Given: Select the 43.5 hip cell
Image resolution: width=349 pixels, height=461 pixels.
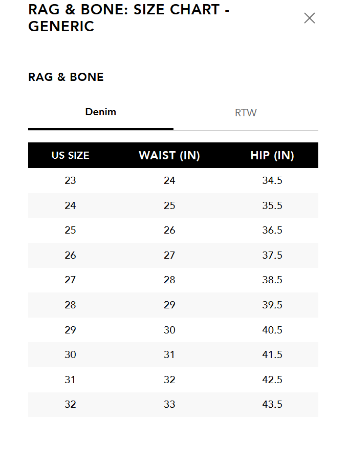Looking at the screenshot, I should pyautogui.click(x=272, y=404).
